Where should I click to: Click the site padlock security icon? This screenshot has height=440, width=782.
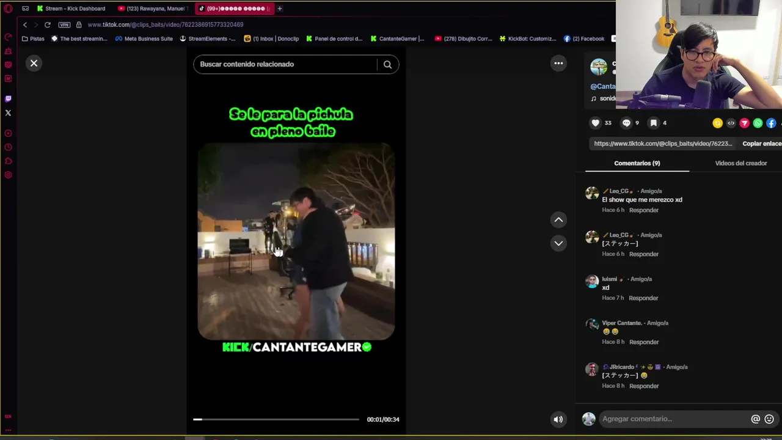[79, 24]
